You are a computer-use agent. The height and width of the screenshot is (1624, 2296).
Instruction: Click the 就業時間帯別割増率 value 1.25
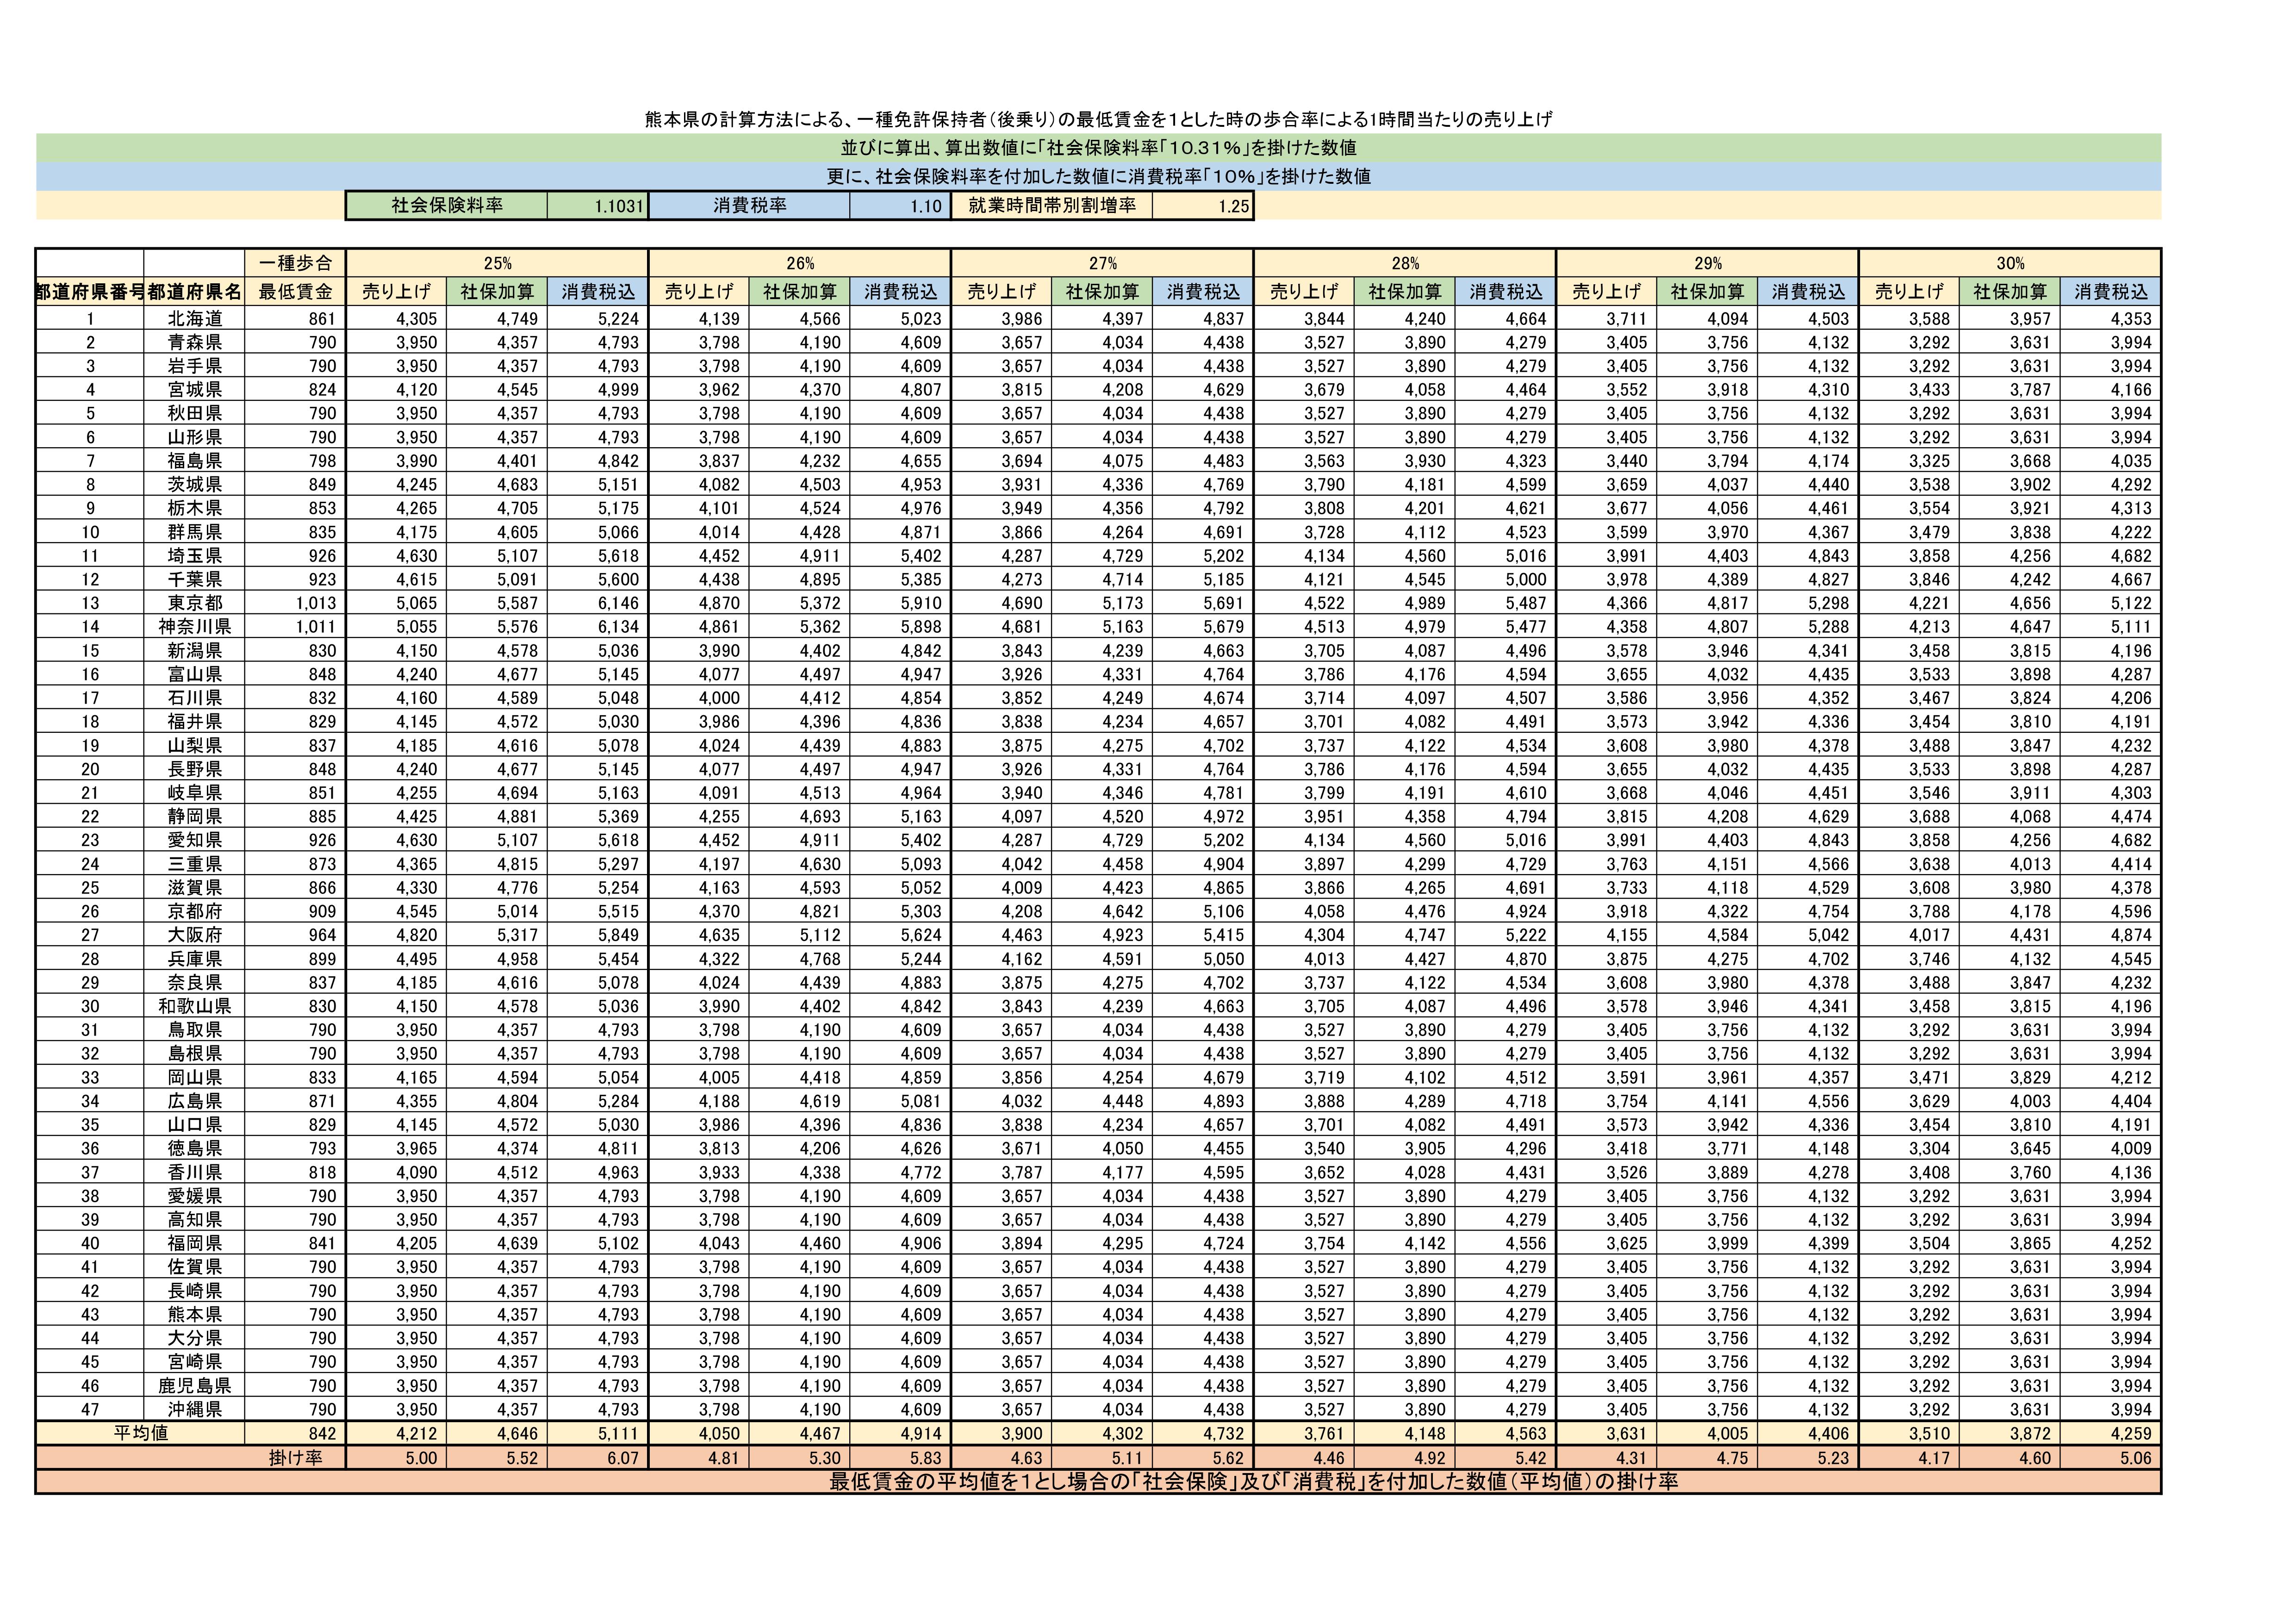click(1203, 206)
